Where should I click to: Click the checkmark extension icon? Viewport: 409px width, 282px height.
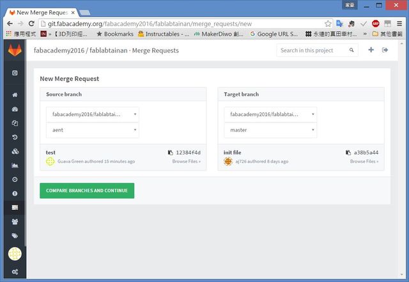point(364,24)
